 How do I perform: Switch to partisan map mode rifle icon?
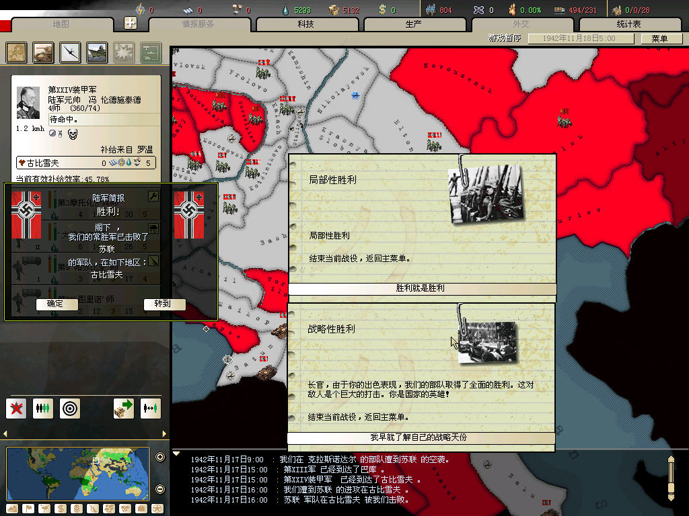tap(93, 509)
